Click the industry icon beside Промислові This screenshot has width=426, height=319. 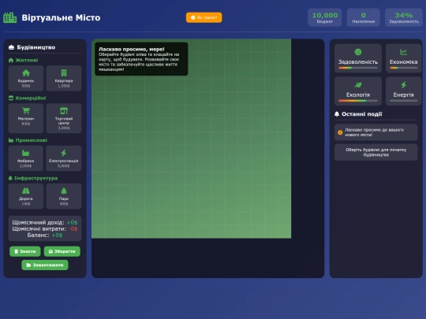(11, 140)
